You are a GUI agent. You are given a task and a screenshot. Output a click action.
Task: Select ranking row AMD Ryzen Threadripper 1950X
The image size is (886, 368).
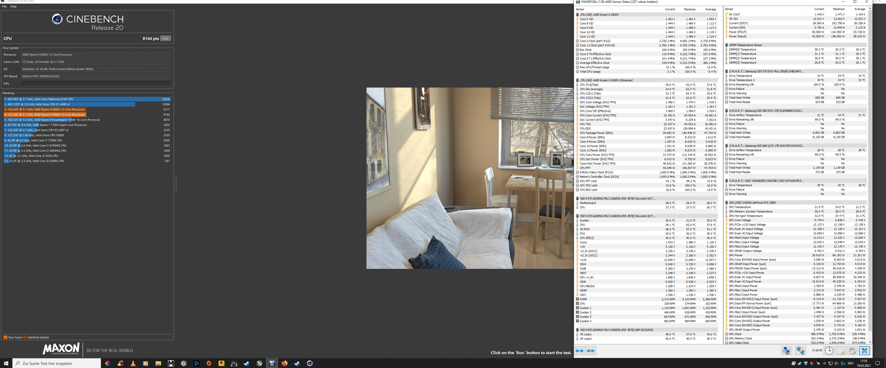coord(87,120)
